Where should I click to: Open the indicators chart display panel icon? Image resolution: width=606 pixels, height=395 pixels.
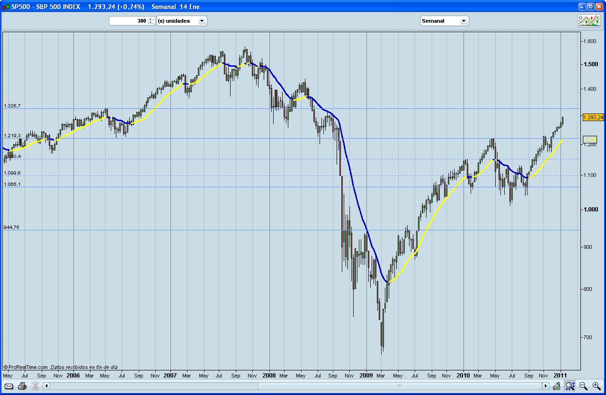pyautogui.click(x=589, y=20)
